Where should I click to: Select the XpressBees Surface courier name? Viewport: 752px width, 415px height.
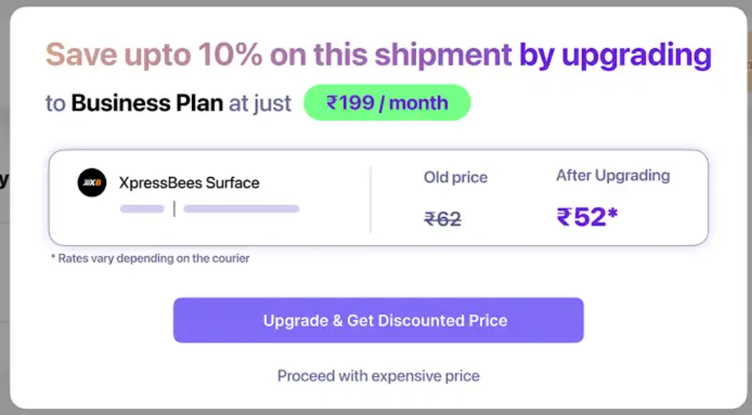coord(189,183)
